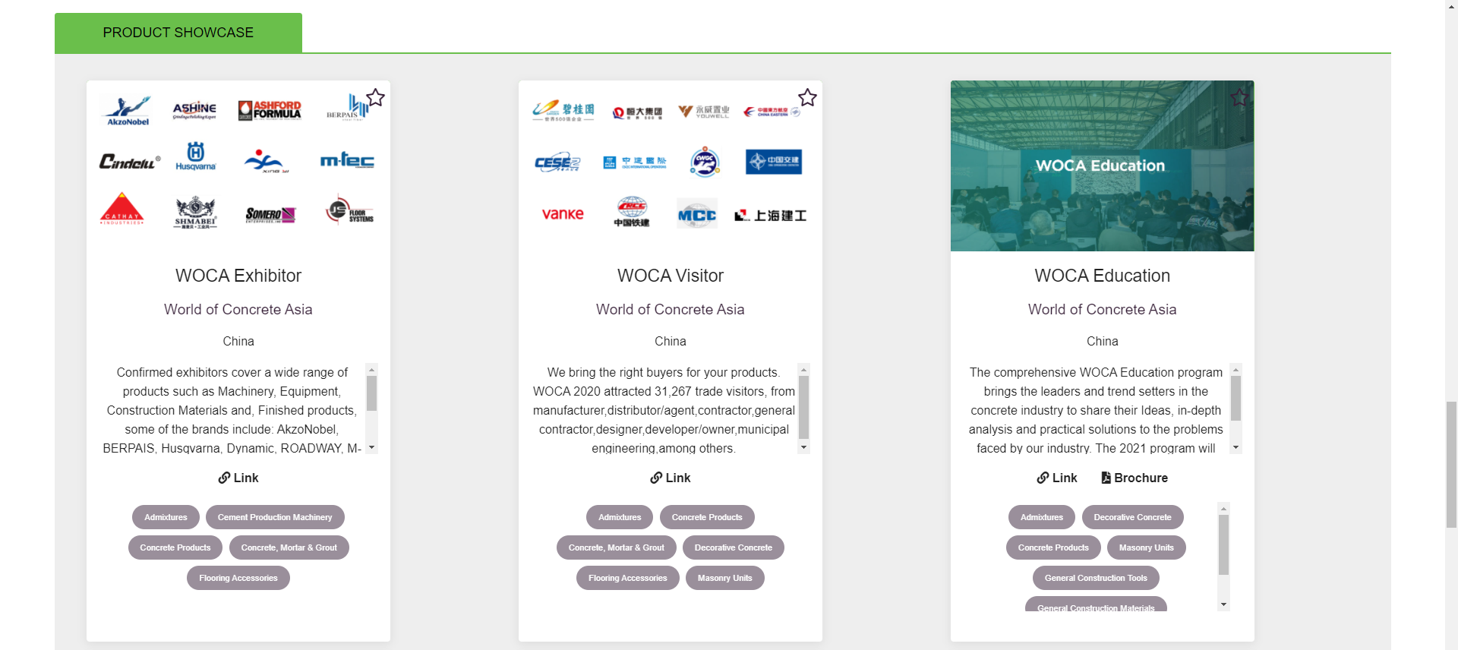Select Admixtures tag in Education card
The width and height of the screenshot is (1458, 650).
click(x=1042, y=517)
